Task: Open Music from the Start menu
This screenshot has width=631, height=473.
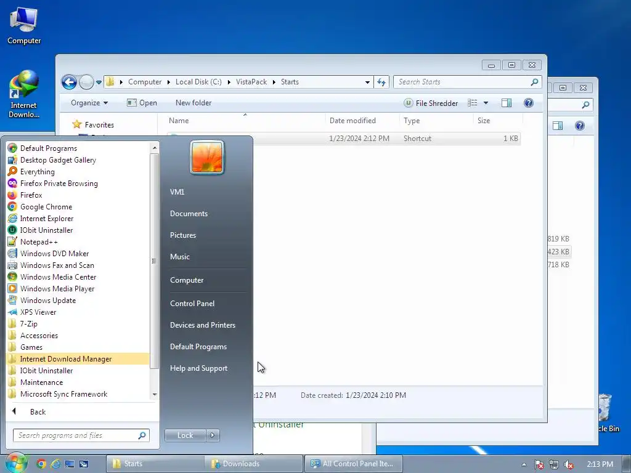Action: click(x=179, y=257)
